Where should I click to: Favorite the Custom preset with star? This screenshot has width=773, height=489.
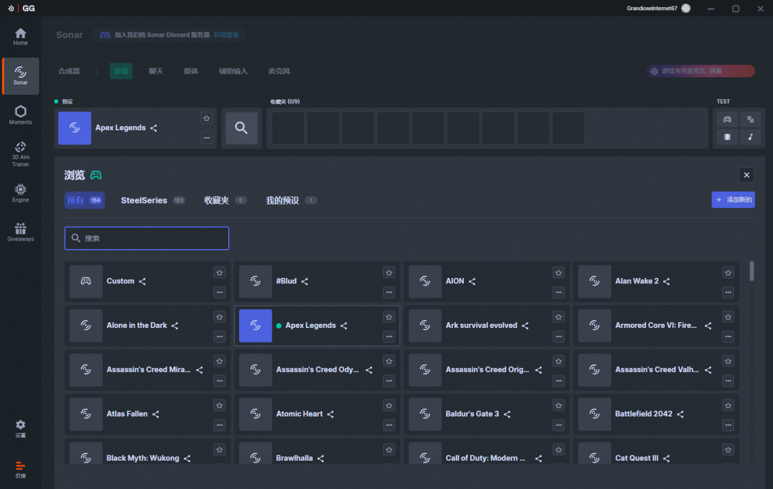tap(219, 273)
